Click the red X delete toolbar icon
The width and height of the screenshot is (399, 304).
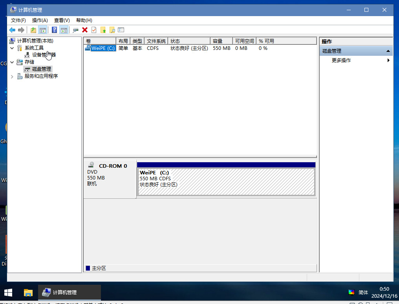click(x=85, y=30)
